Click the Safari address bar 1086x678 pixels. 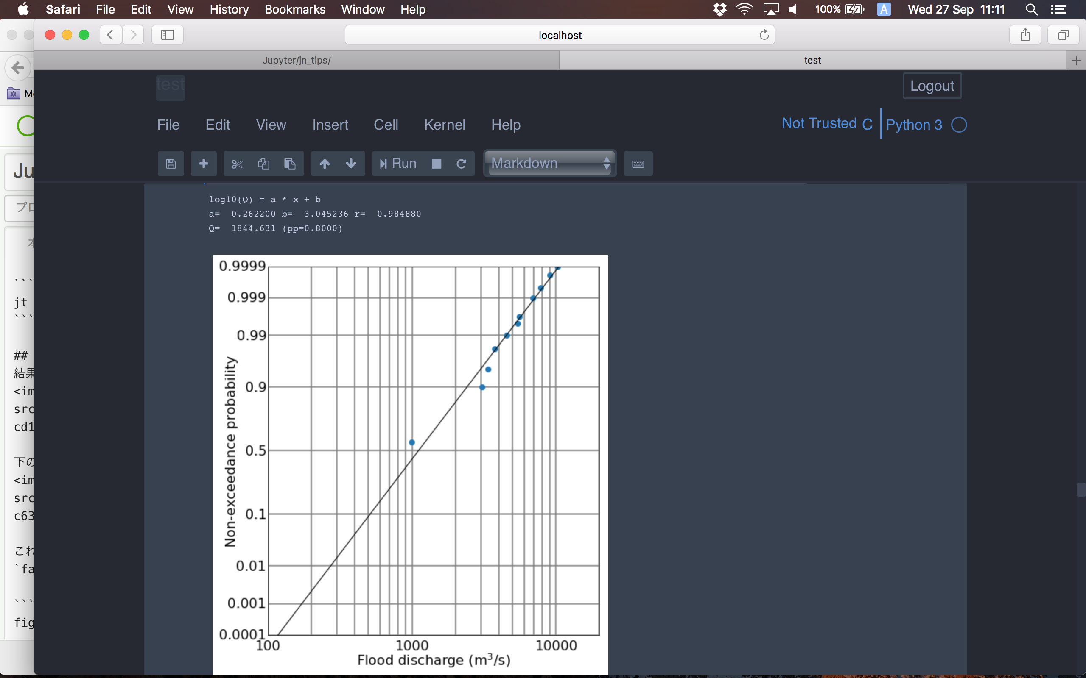click(x=560, y=34)
